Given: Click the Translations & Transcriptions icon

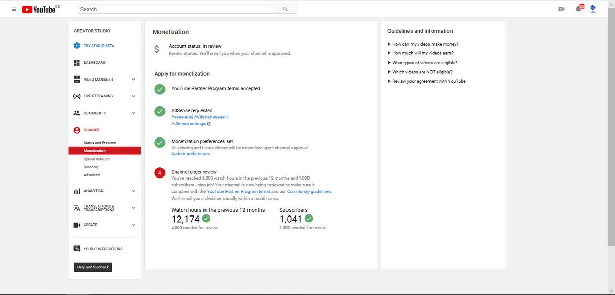Looking at the screenshot, I should tap(77, 208).
